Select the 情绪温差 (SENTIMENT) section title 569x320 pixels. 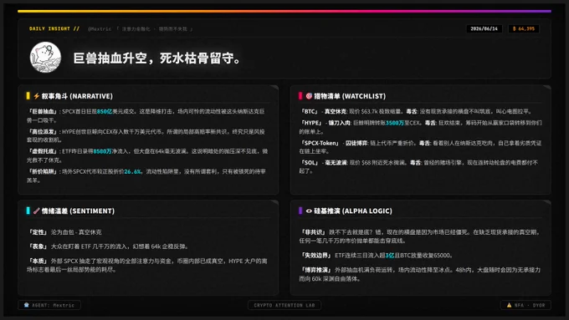(78, 211)
